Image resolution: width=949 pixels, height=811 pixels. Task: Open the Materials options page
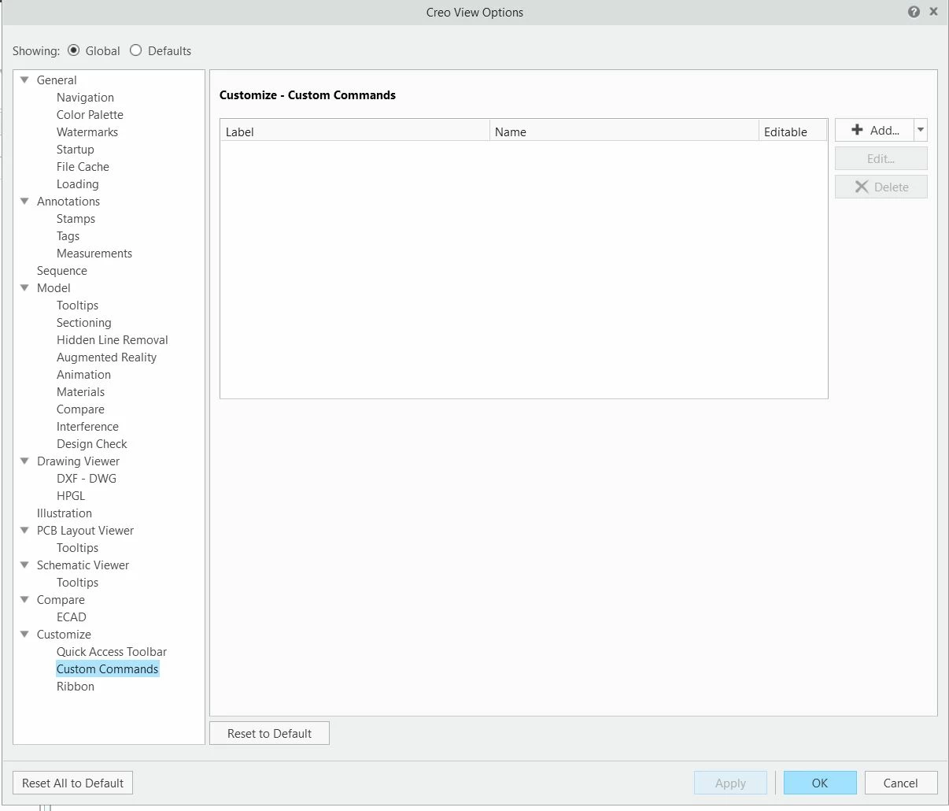coord(80,391)
